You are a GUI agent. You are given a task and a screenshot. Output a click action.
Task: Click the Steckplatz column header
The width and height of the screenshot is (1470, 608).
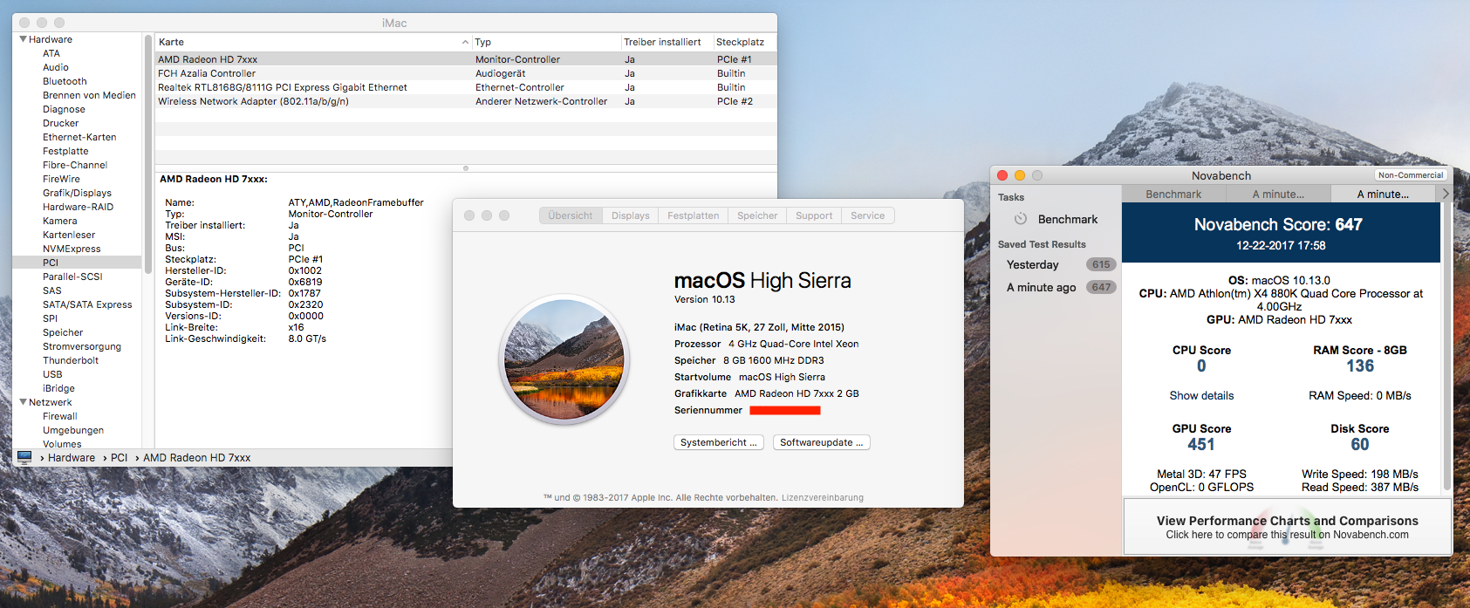coord(745,42)
